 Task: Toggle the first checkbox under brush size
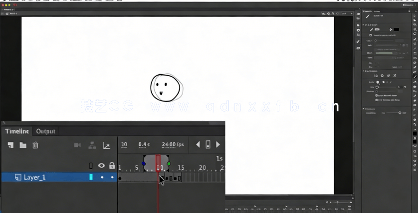pyautogui.click(x=377, y=96)
